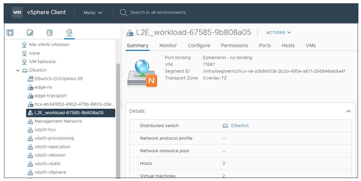Image resolution: width=361 pixels, height=181 pixels.
Task: Click the Management Network port group icon
Action: click(x=31, y=122)
